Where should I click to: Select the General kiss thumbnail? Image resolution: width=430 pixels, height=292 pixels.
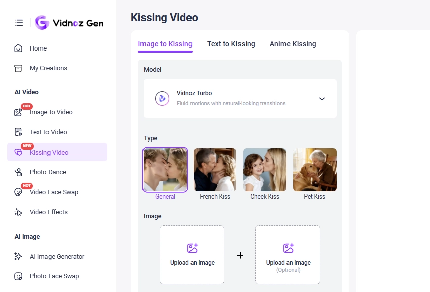165,169
